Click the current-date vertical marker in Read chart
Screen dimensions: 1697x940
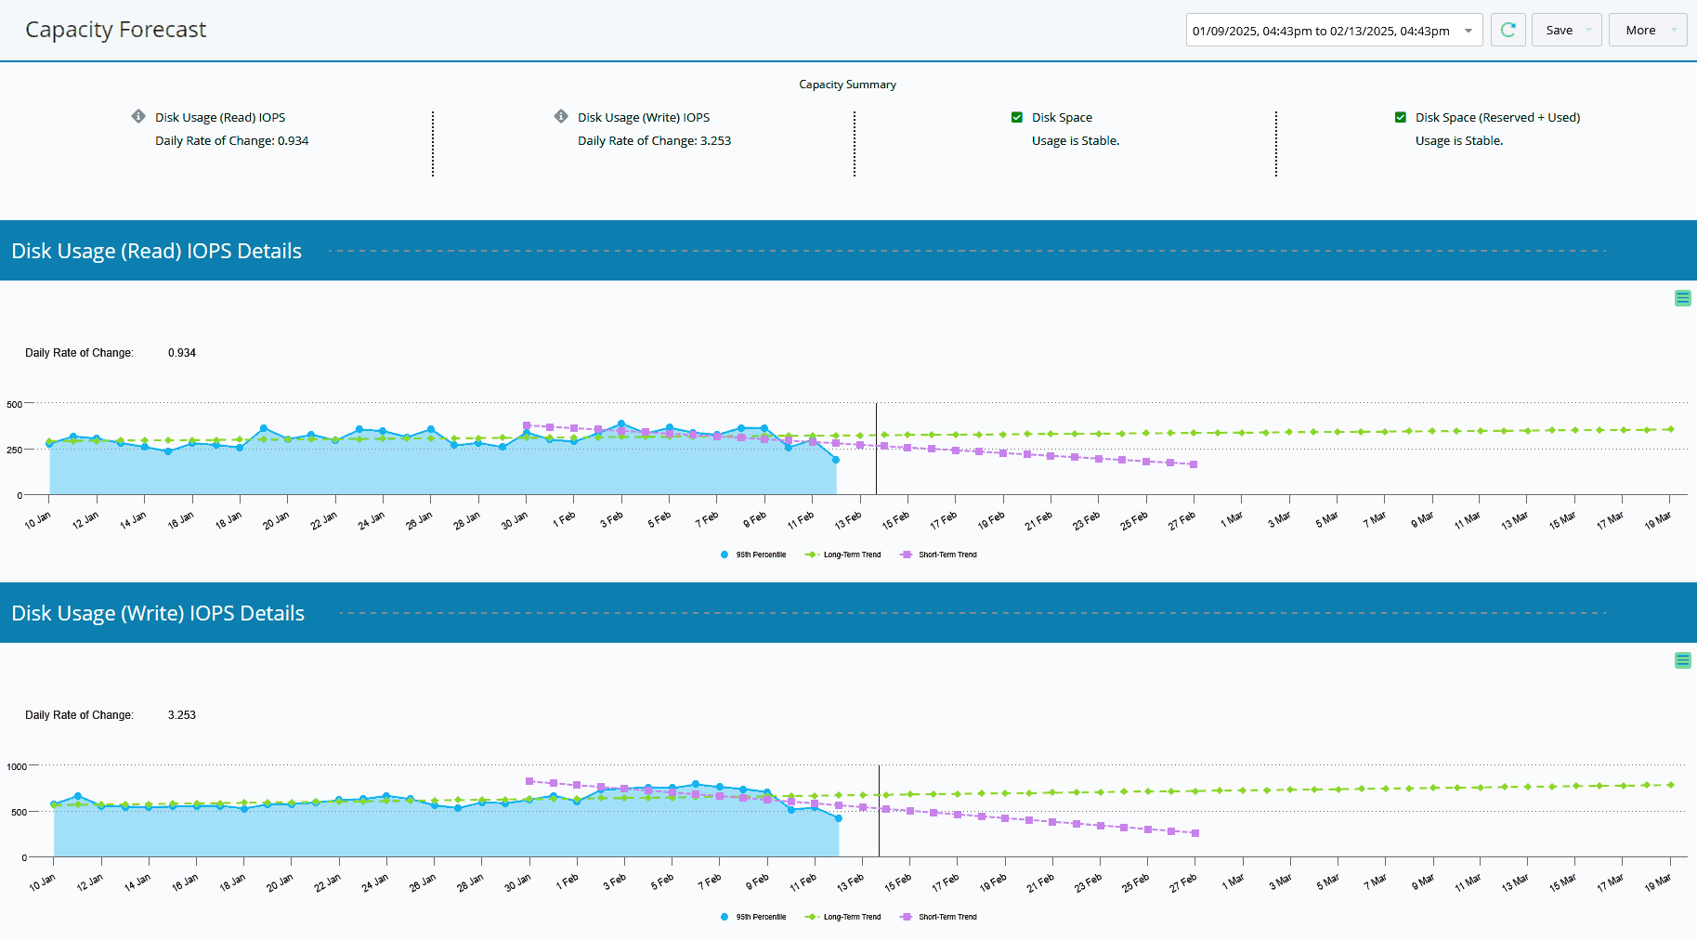[876, 449]
